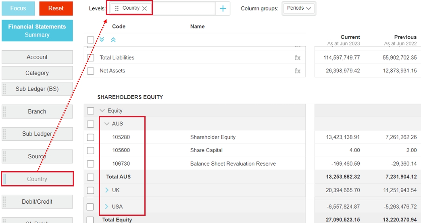
Task: Click the expand all double-chevron icon
Action: click(x=102, y=39)
